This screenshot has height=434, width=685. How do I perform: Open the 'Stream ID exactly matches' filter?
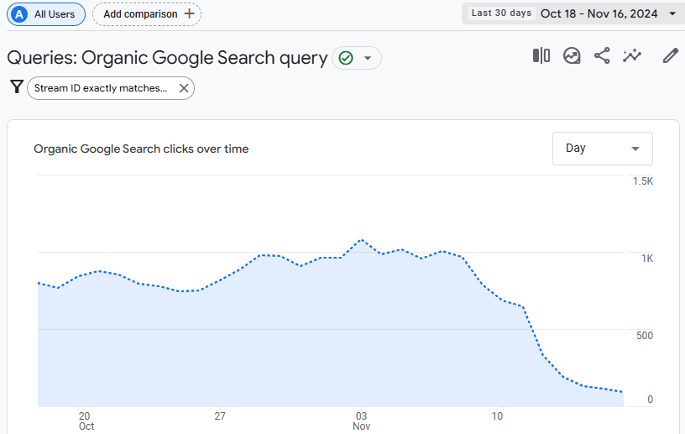[x=101, y=88]
